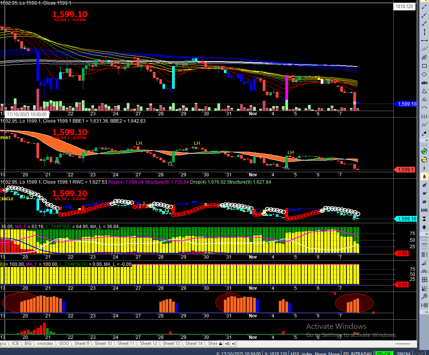Select the Andrews pitchfork tool
The height and width of the screenshot is (355, 429).
pos(424,100)
